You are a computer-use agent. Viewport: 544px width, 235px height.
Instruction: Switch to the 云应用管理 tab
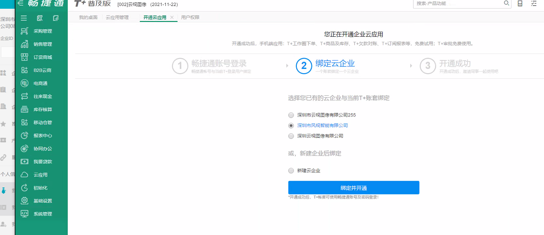(117, 17)
